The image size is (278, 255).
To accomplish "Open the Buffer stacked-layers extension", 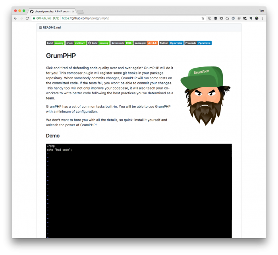I will 215,18.
